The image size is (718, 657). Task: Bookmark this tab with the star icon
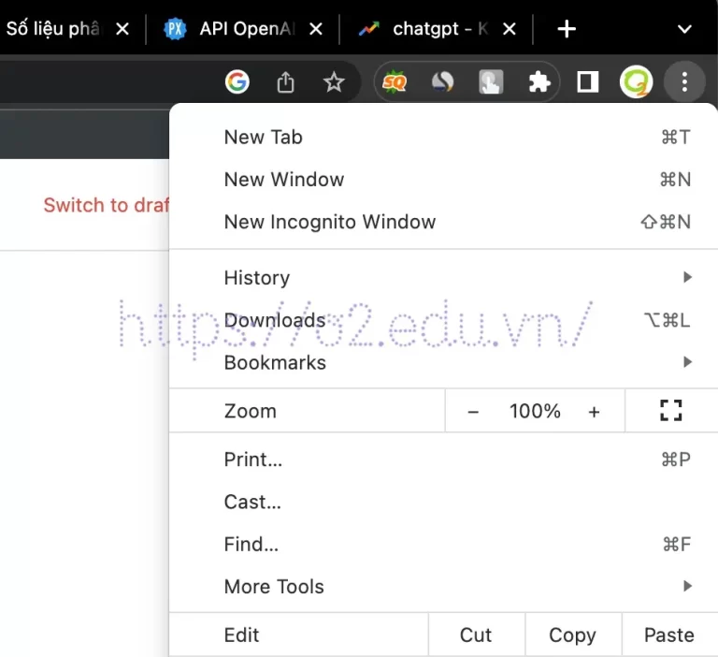click(334, 82)
